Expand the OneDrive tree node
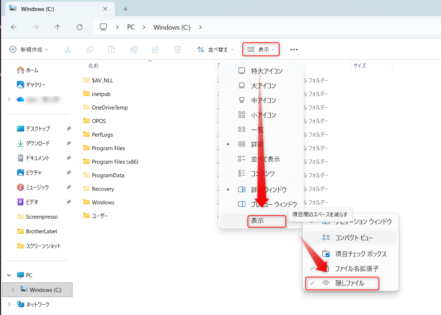 [9, 99]
